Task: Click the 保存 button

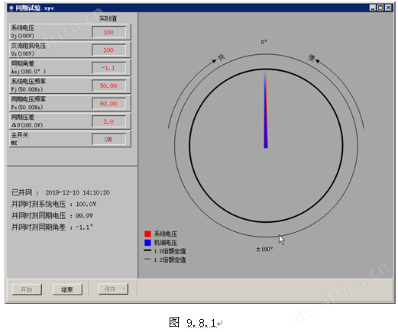Action: [113, 289]
